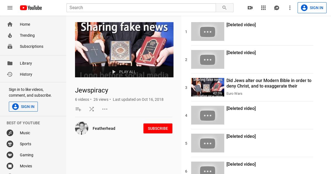Click the Subscriptions icon

click(x=10, y=46)
